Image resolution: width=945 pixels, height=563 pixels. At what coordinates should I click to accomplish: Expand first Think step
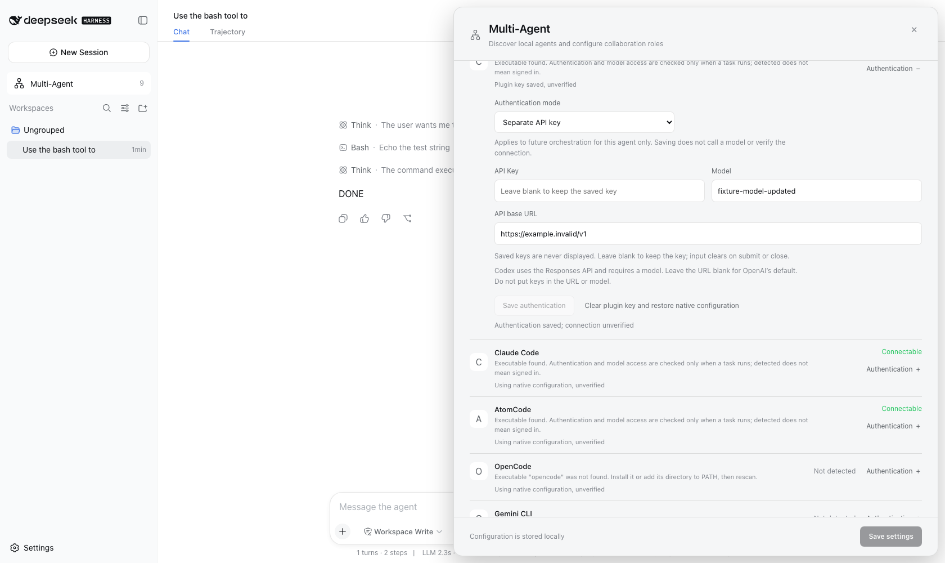(x=396, y=125)
